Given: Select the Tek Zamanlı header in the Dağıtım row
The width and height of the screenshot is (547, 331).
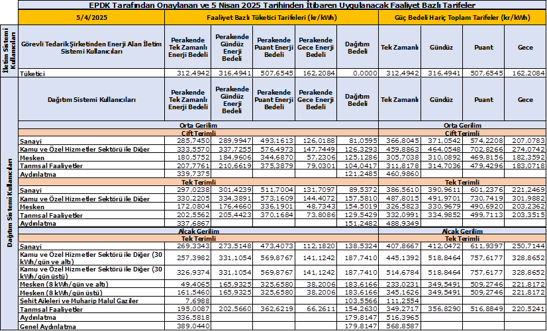Looking at the screenshot, I should click(x=399, y=100).
